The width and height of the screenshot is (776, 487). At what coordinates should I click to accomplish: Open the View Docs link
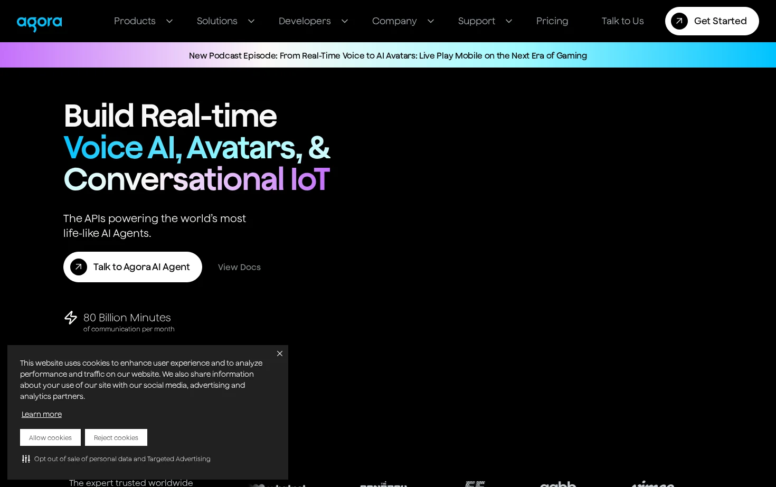click(239, 267)
